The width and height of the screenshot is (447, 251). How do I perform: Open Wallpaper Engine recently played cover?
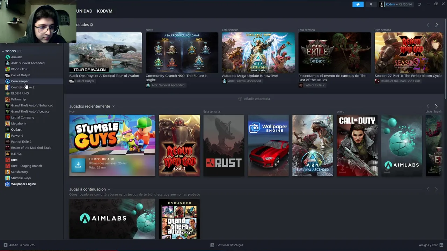pyautogui.click(x=268, y=145)
